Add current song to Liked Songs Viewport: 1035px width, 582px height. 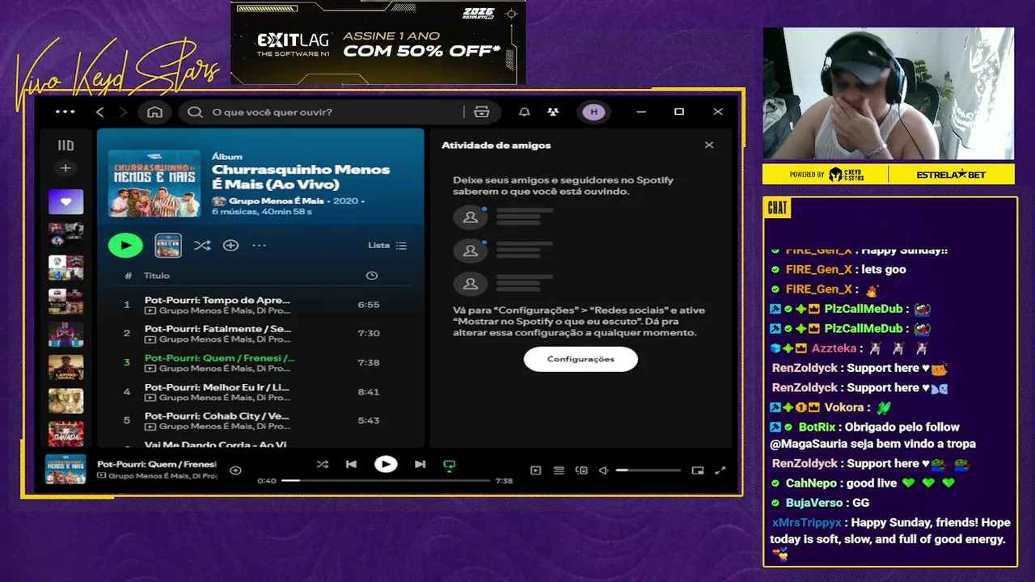(235, 470)
